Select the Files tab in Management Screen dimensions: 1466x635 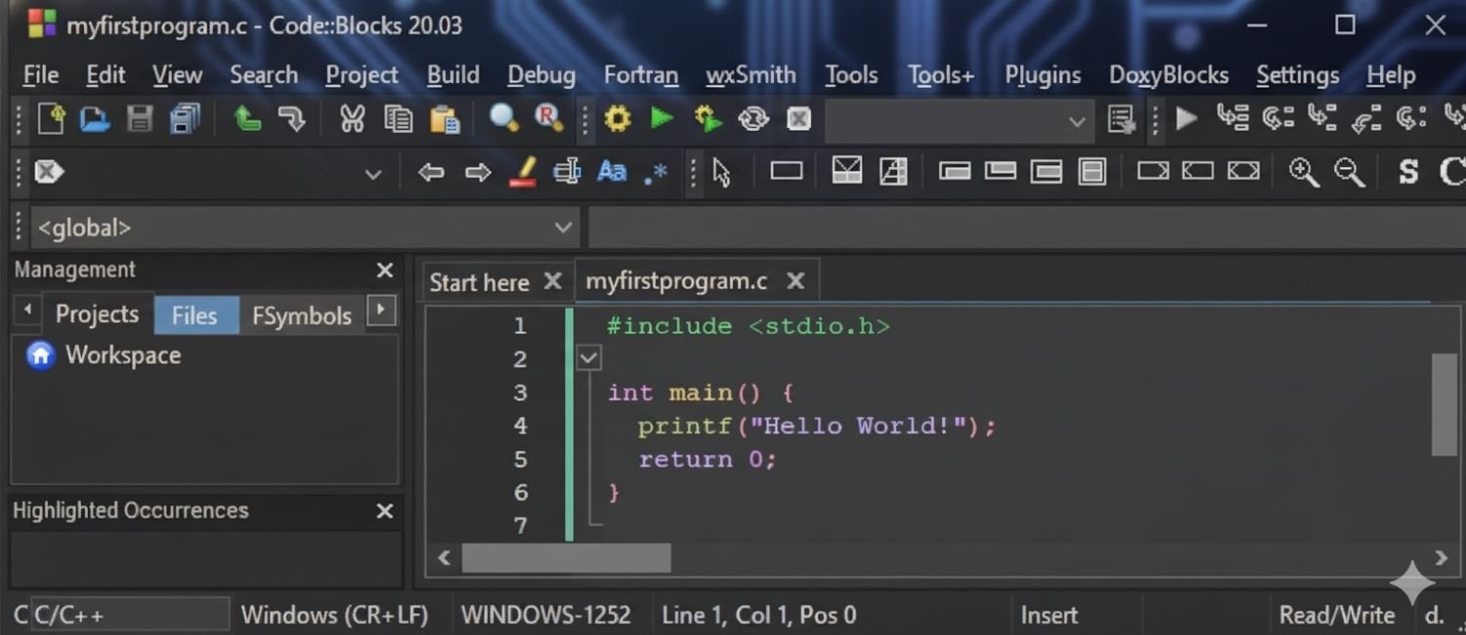click(194, 316)
